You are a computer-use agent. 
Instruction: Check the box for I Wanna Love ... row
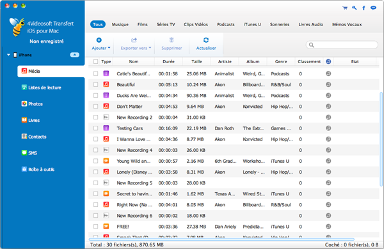coord(96,139)
